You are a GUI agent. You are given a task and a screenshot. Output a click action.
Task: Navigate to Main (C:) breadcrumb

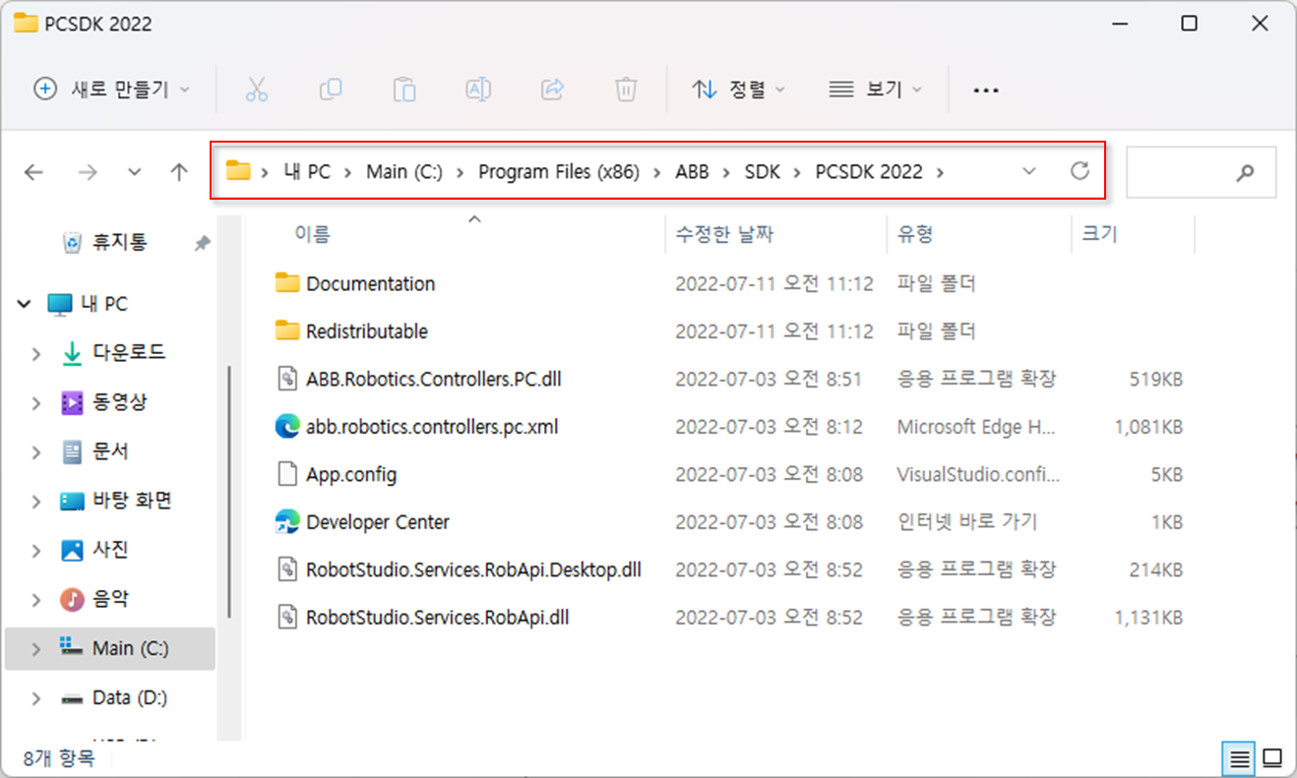coord(404,171)
